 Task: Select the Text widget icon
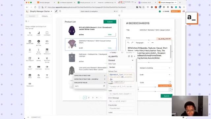click(x=47, y=75)
